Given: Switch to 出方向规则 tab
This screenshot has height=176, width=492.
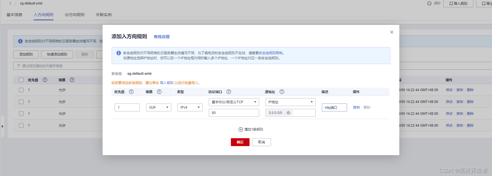Looking at the screenshot, I should 75,15.
